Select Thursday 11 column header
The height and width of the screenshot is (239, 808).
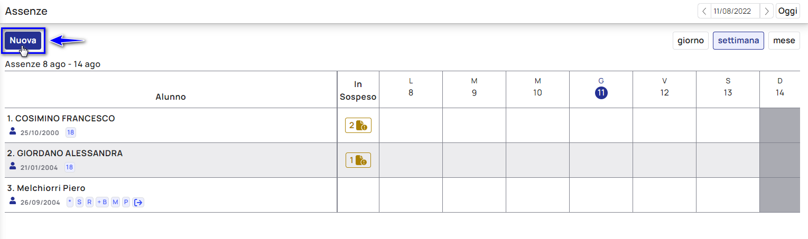tap(601, 88)
